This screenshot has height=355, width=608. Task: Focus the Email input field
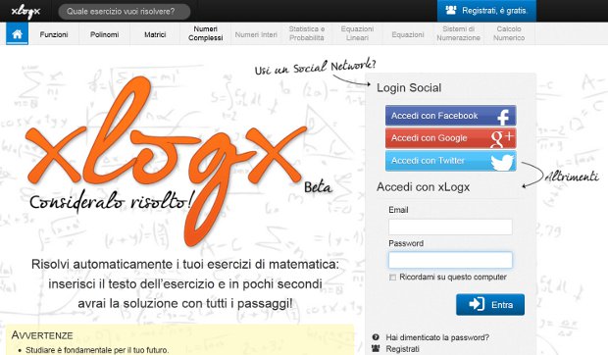(x=450, y=227)
